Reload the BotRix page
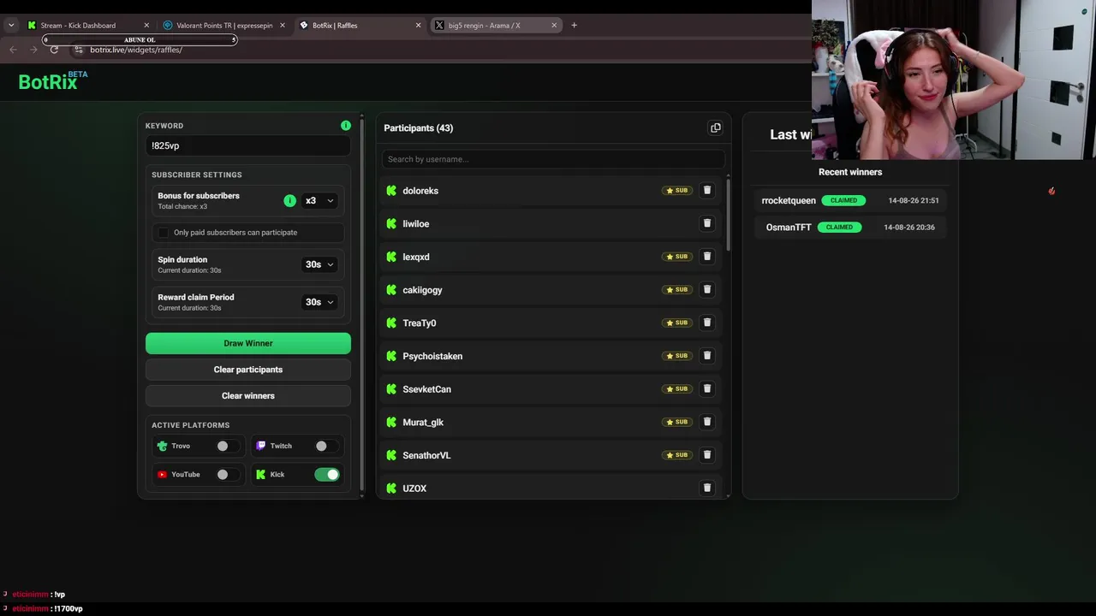 [x=54, y=50]
